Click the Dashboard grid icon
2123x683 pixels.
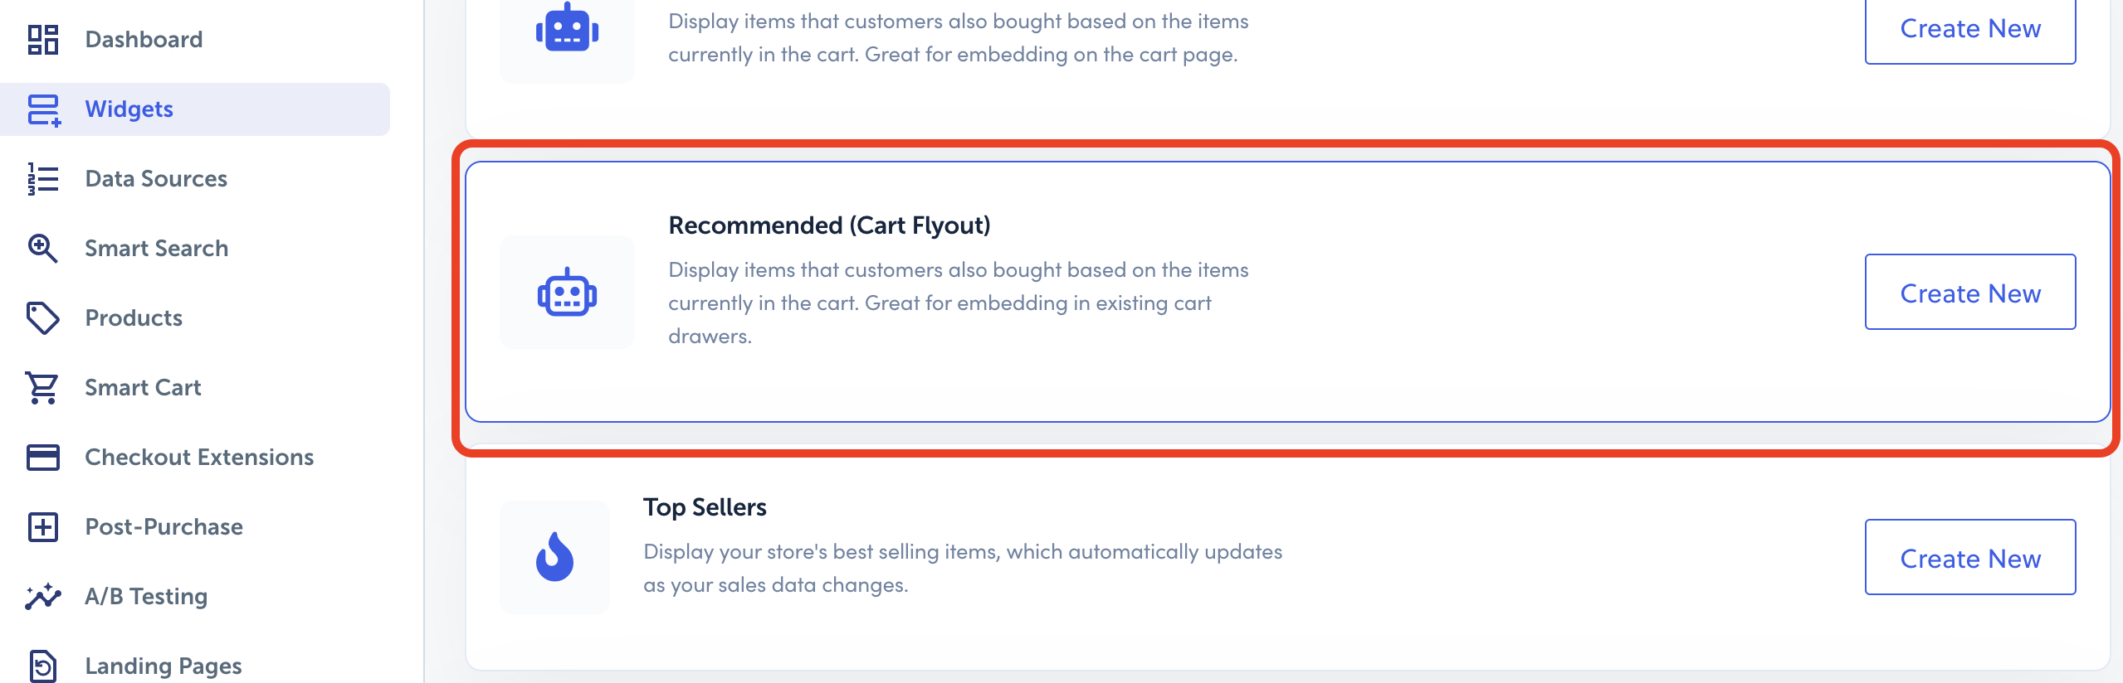point(43,40)
